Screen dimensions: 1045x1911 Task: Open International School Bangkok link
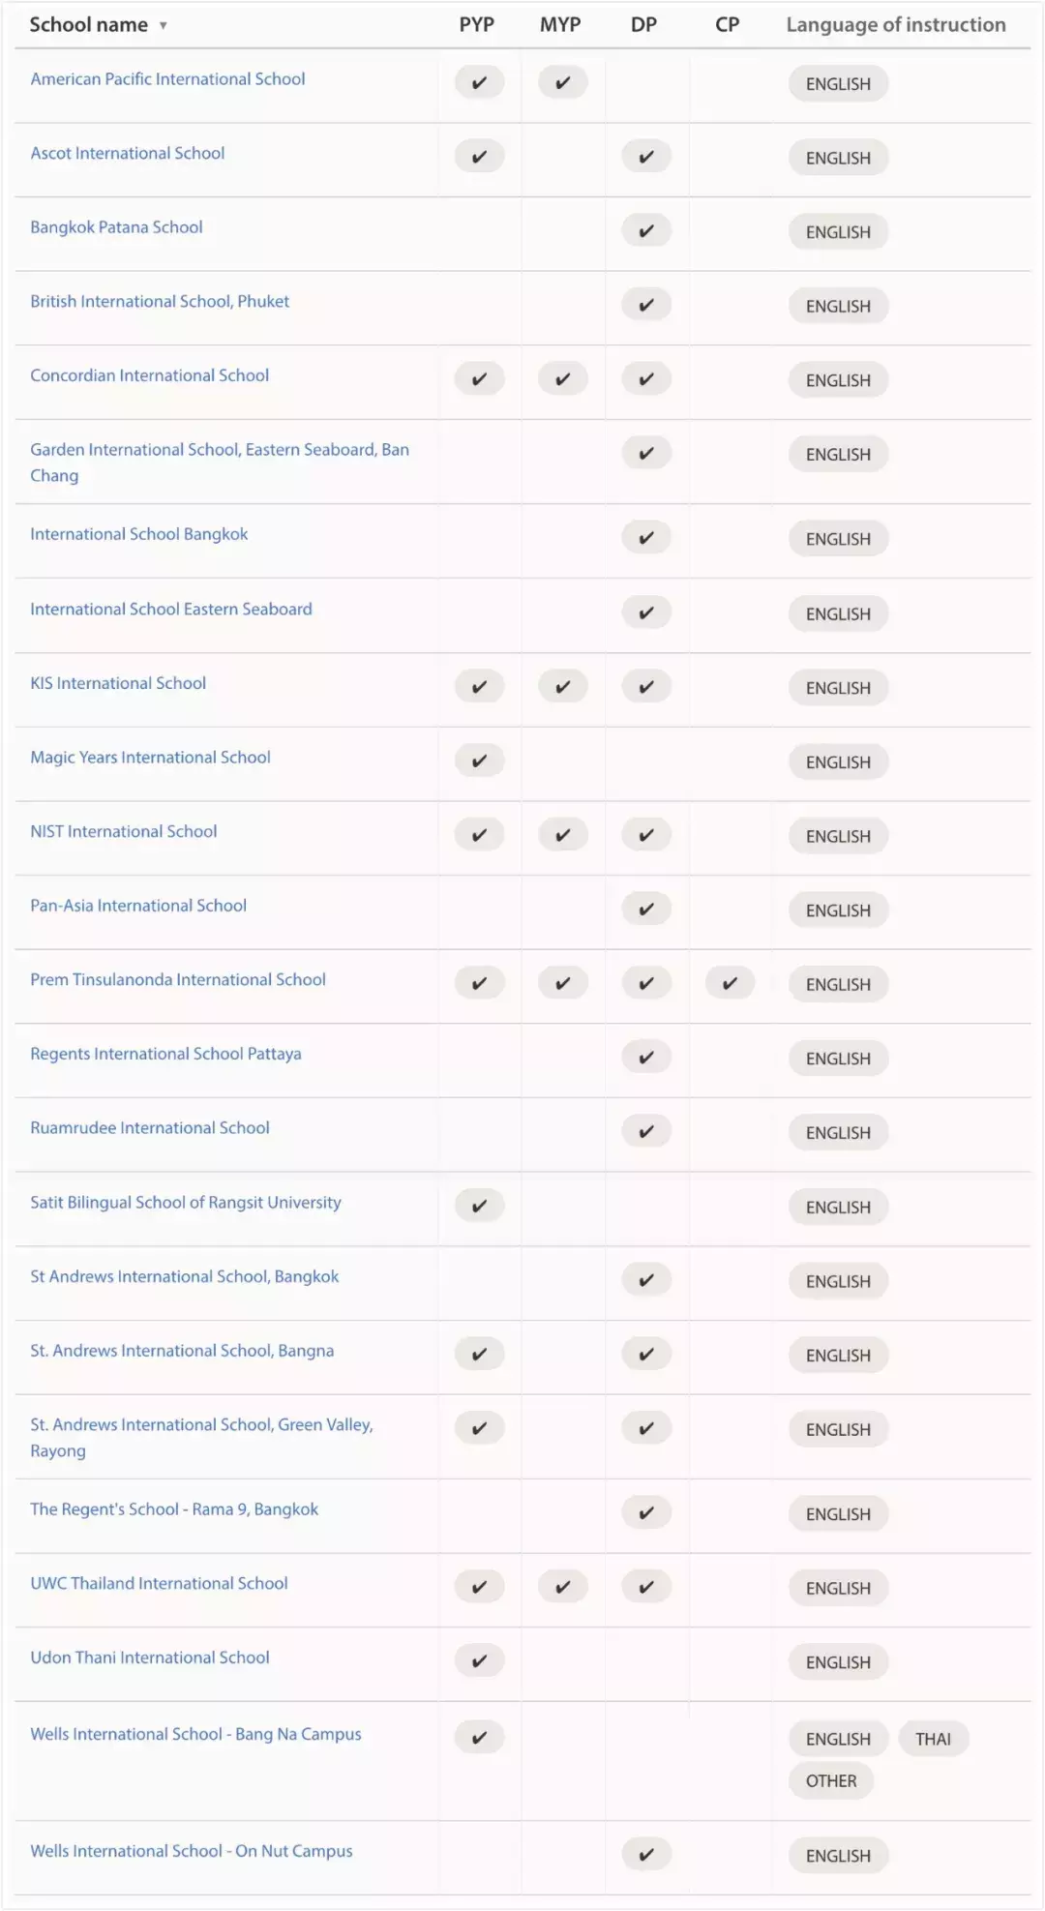[139, 534]
